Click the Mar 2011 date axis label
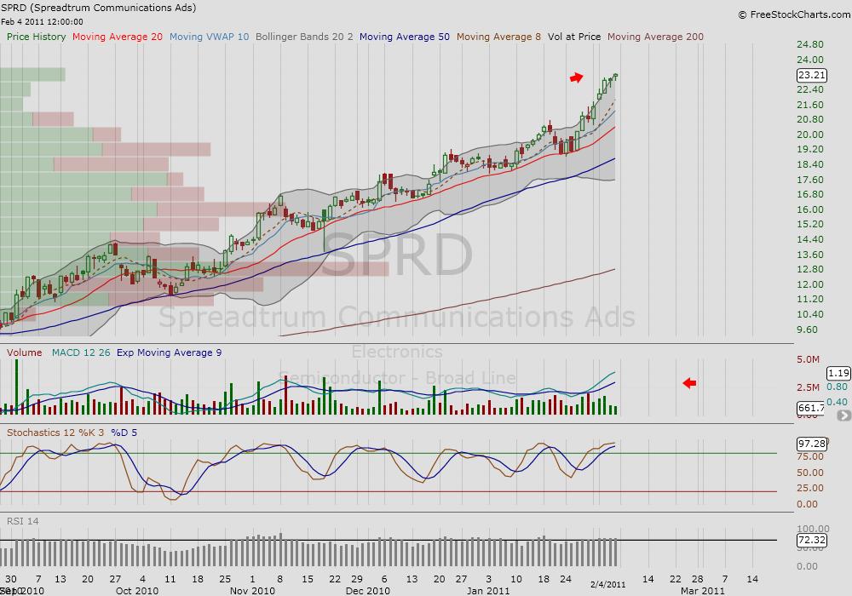This screenshot has width=852, height=596. point(703,591)
